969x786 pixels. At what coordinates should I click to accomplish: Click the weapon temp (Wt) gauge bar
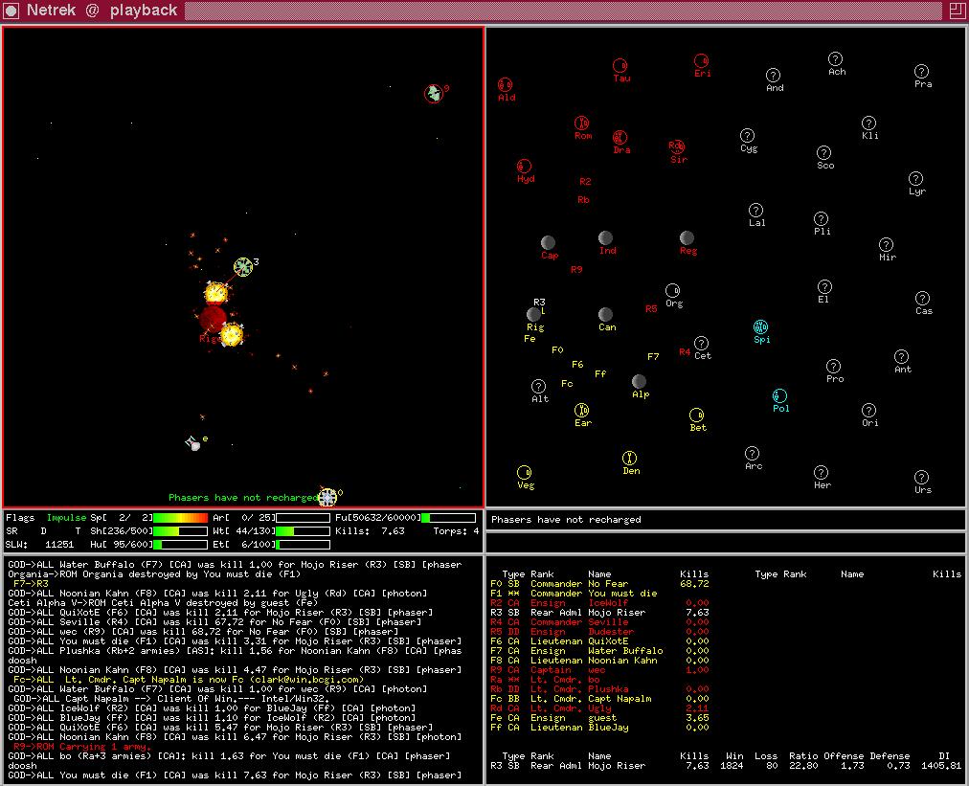303,531
